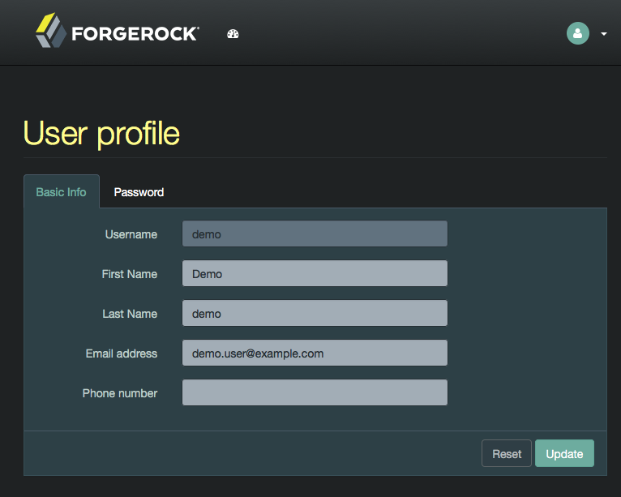Click the Last Name input field
The height and width of the screenshot is (497, 621).
click(x=315, y=313)
